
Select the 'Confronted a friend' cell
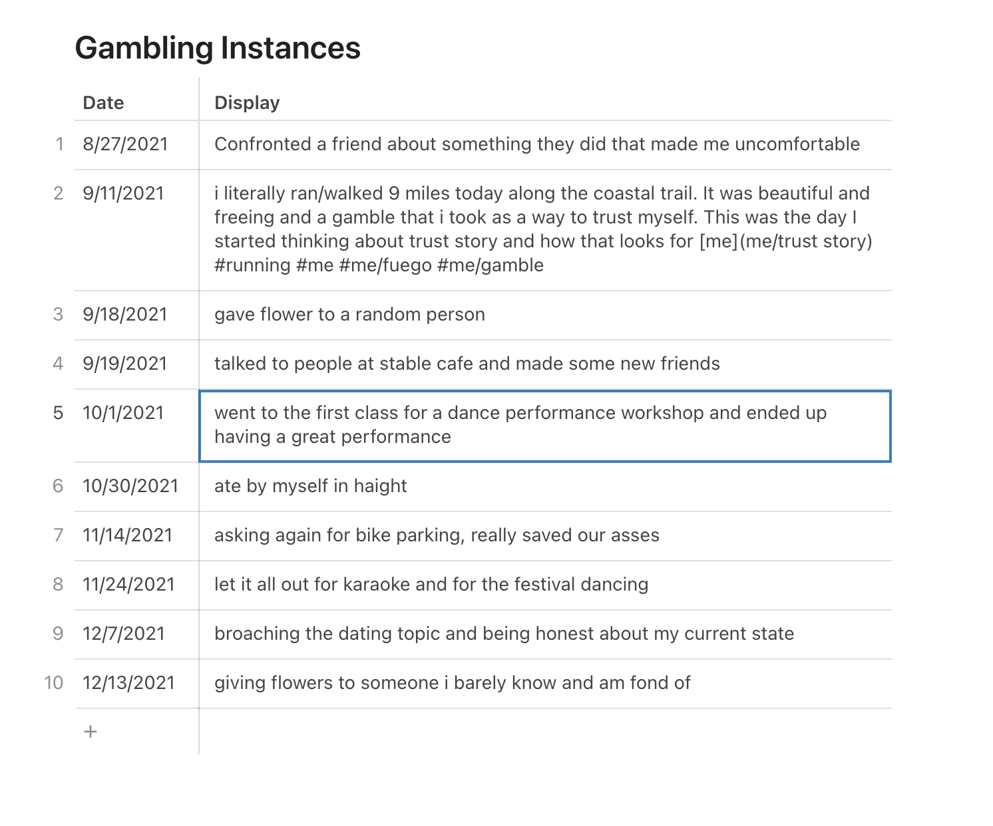tap(536, 144)
